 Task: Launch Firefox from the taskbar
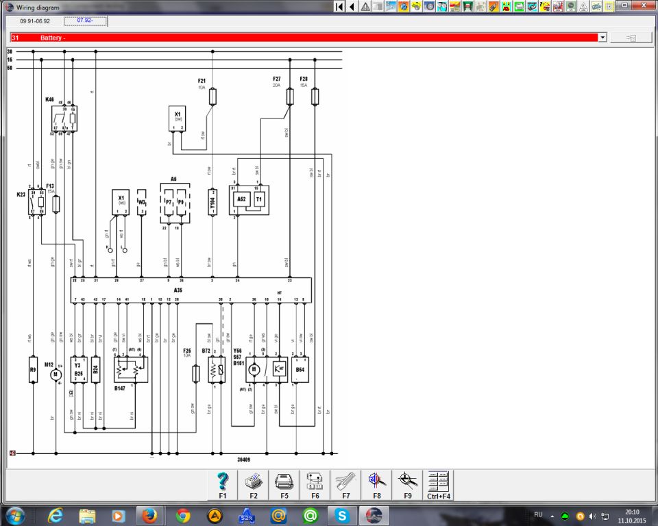(150, 516)
